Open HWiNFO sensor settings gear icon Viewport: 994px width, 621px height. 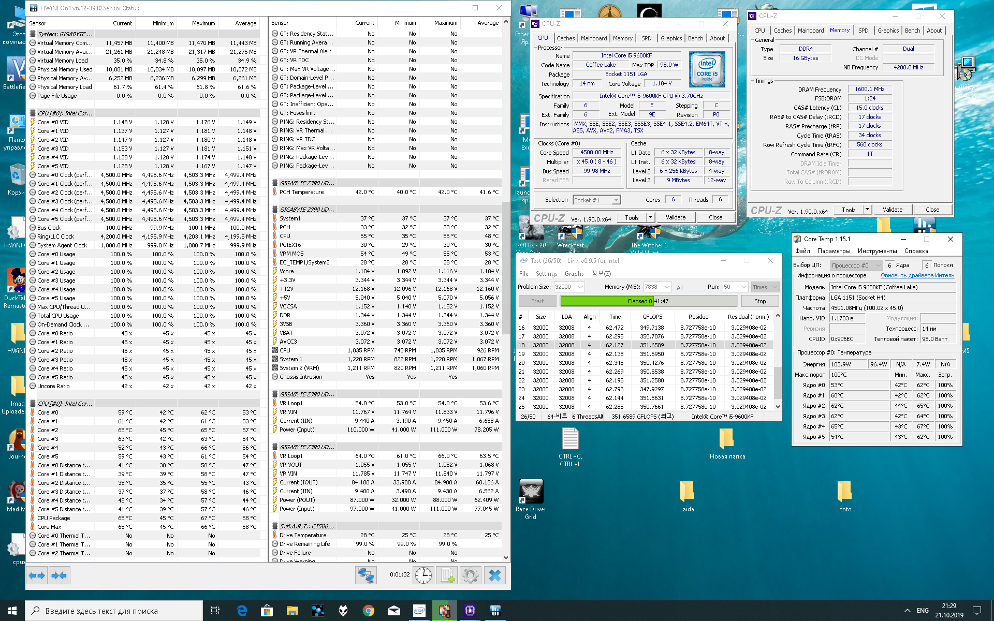[x=471, y=575]
